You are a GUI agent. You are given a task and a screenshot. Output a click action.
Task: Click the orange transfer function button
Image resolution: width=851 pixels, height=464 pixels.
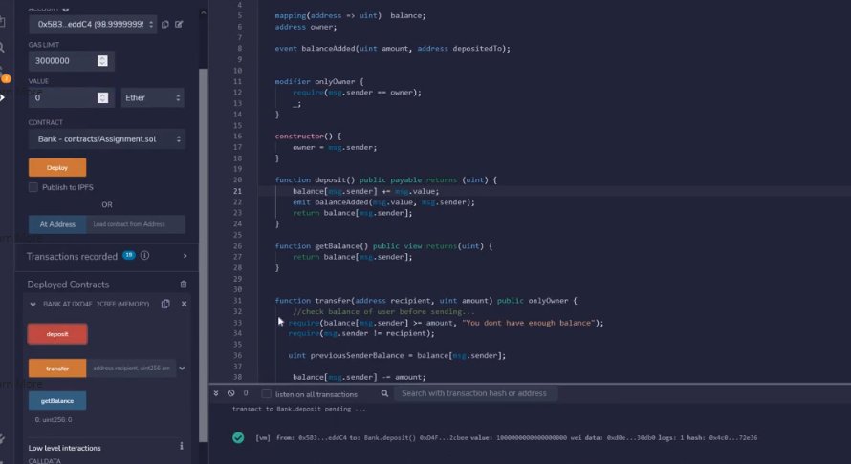57,369
